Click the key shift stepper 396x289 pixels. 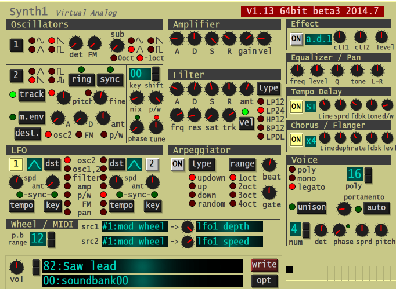(x=156, y=74)
